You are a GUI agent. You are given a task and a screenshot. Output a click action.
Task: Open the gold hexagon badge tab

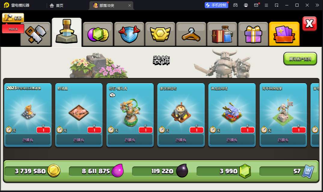click(x=160, y=34)
